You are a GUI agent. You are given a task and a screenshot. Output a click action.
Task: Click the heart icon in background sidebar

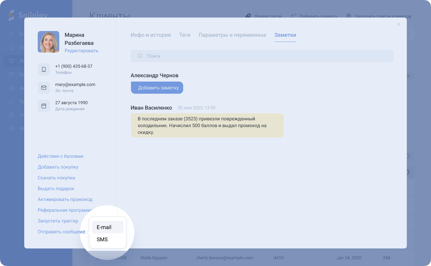pyautogui.click(x=11, y=61)
